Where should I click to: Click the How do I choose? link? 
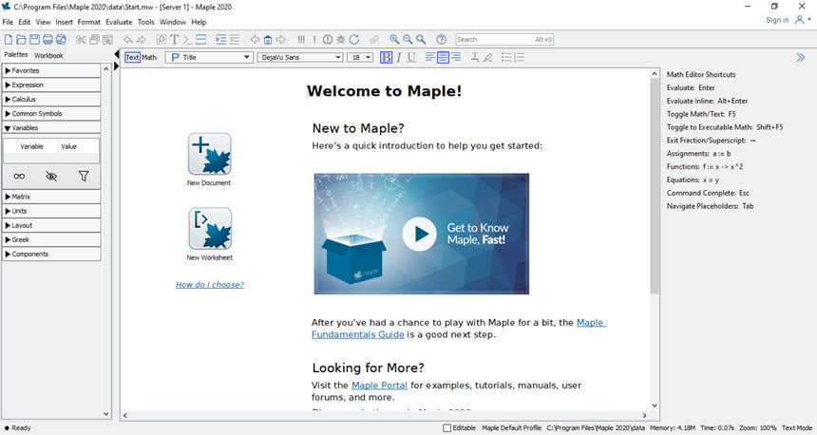click(209, 284)
